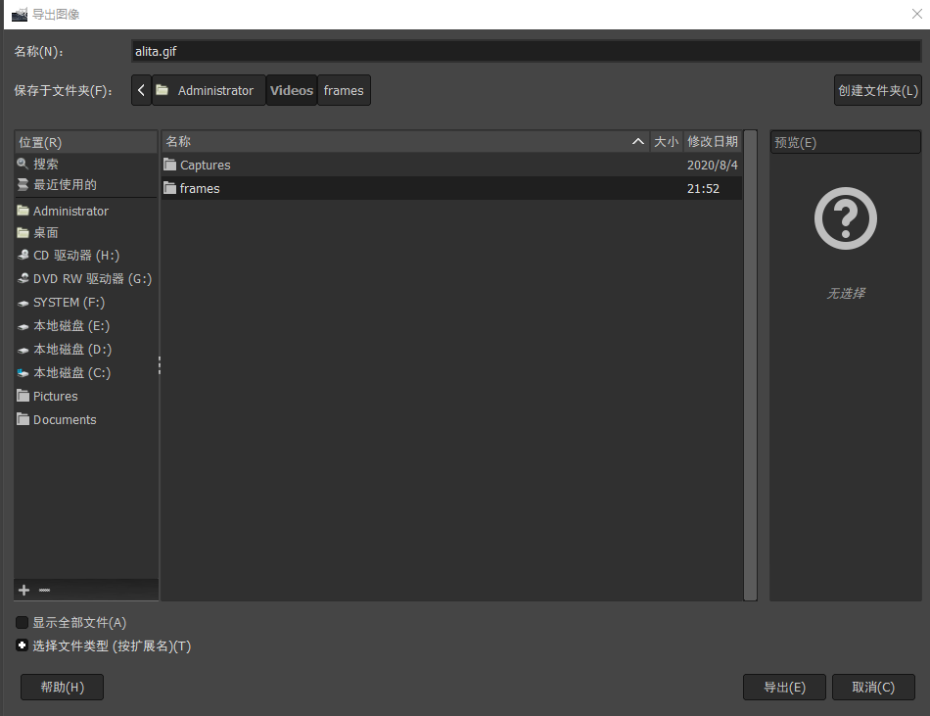Viewport: 930px width, 716px height.
Task: Sort by 修改日期 column header
Action: click(x=713, y=141)
